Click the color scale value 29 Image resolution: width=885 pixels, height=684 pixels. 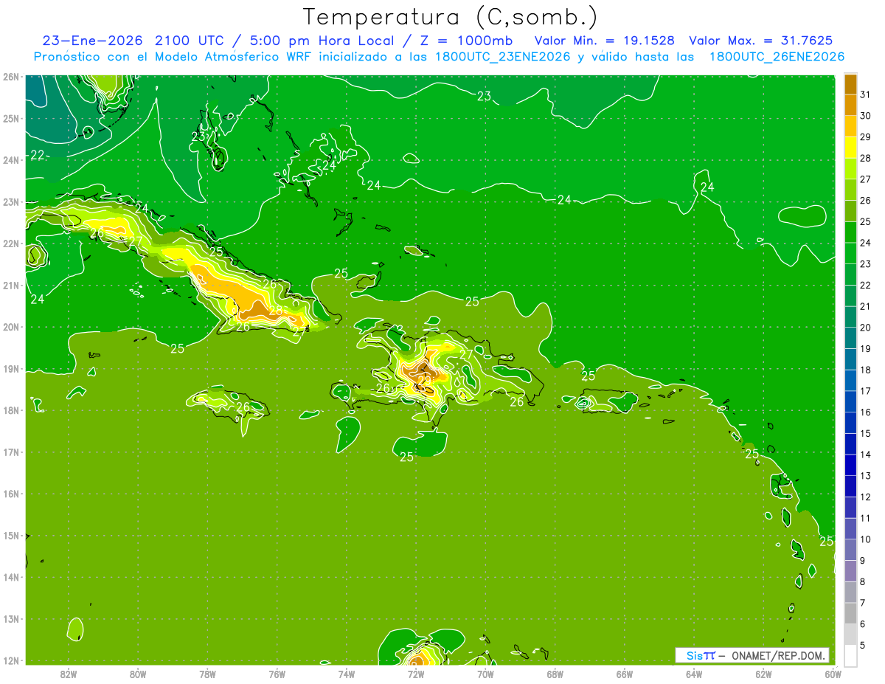coord(865,137)
